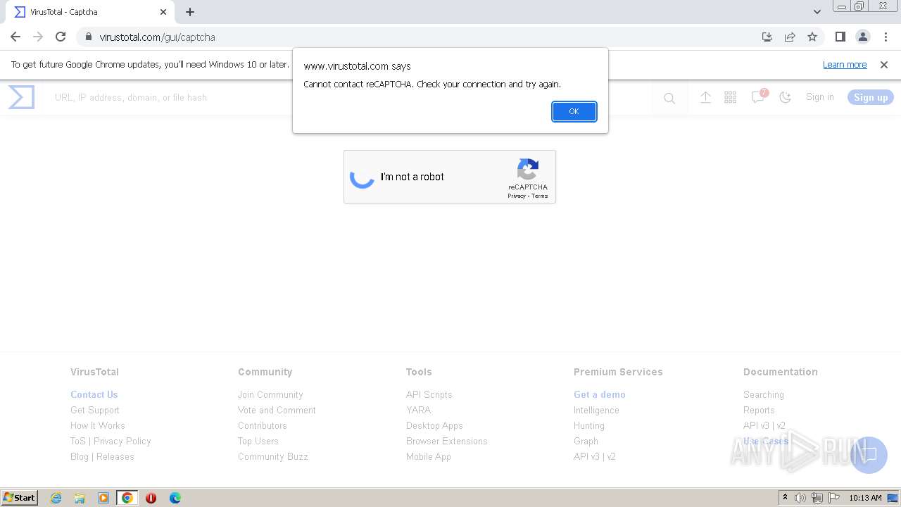The width and height of the screenshot is (901, 507).
Task: Open ToS link in footer
Action: click(x=78, y=442)
